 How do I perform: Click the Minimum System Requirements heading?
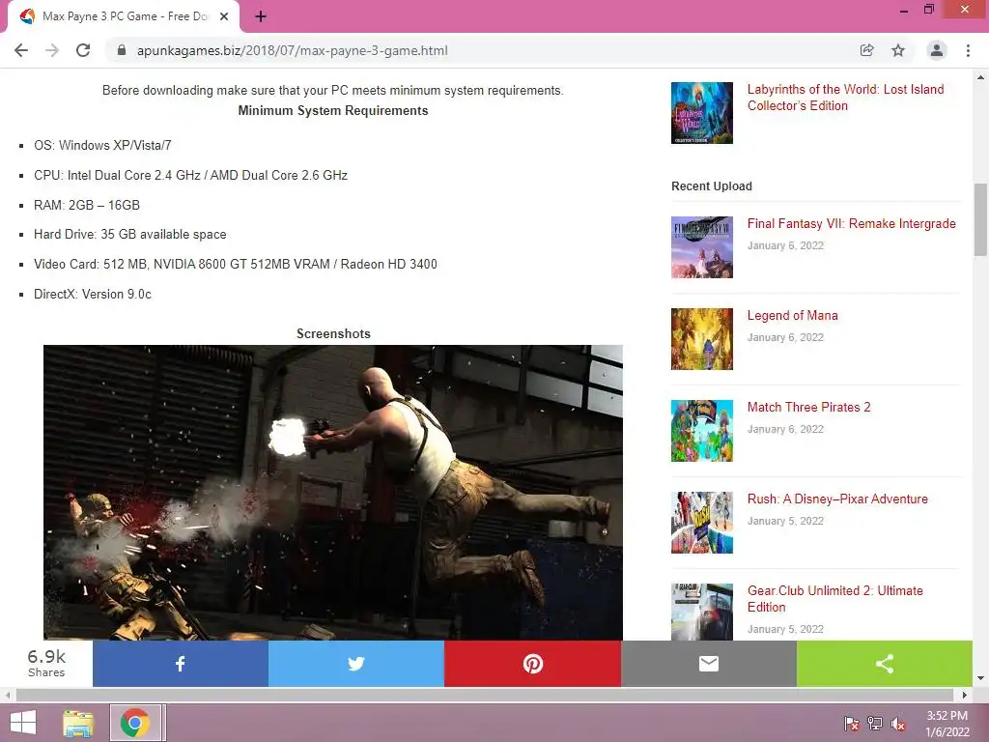[x=333, y=110]
